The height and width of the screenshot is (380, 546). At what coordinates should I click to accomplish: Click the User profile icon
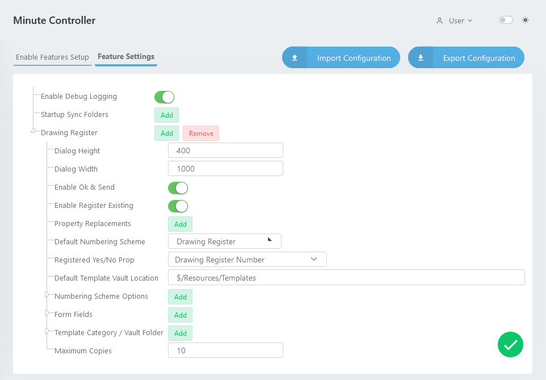click(x=440, y=20)
